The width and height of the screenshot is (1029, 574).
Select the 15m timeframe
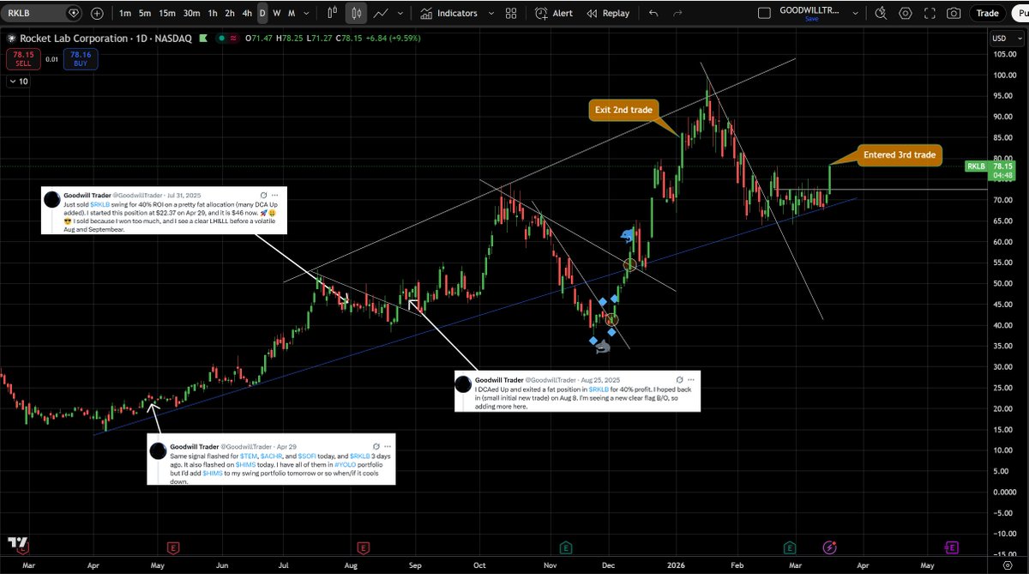tap(167, 13)
